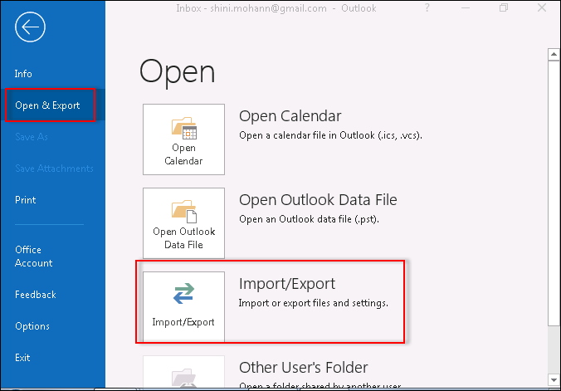Click the Import/Export heading text
561x391 pixels.
coord(287,284)
